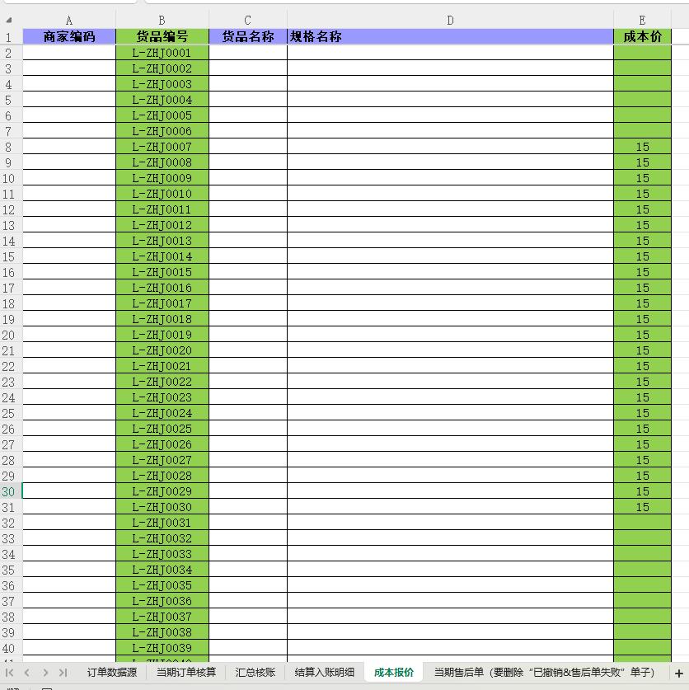The image size is (689, 690).
Task: Open the 订单数据源 sheet tab
Action: tap(112, 673)
